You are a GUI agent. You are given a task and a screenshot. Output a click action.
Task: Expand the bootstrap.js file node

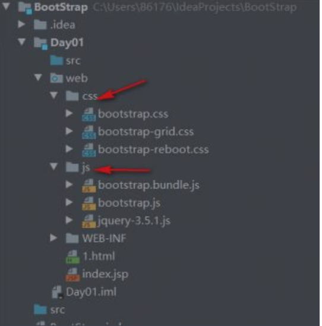70,202
